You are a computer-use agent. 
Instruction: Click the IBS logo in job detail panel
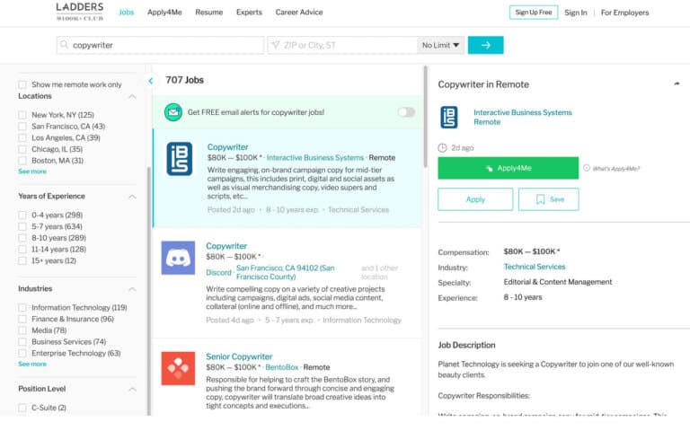coord(449,117)
